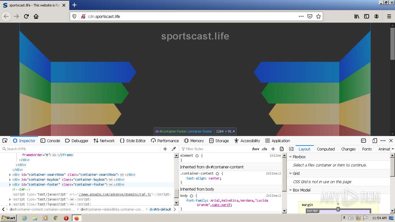Click the browser Forward arrow button
This screenshot has width=395, height=222.
tap(16, 16)
